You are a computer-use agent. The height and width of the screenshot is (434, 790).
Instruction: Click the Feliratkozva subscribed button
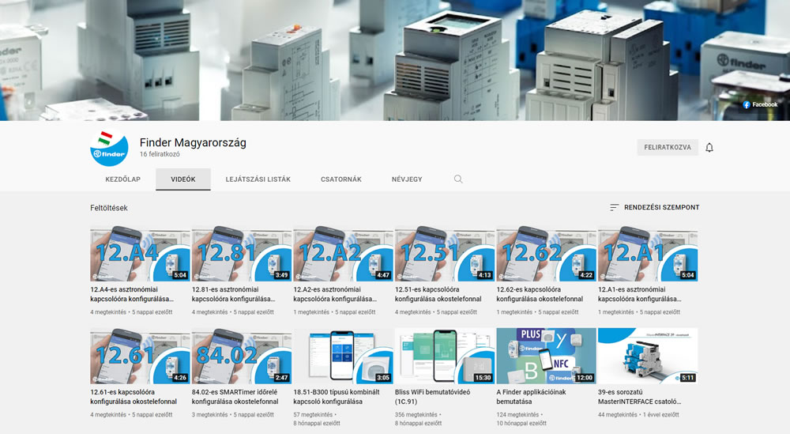click(x=668, y=147)
